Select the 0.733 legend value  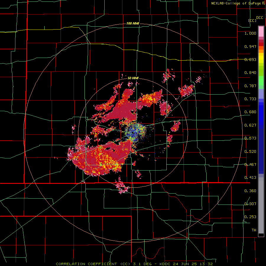click(250, 99)
